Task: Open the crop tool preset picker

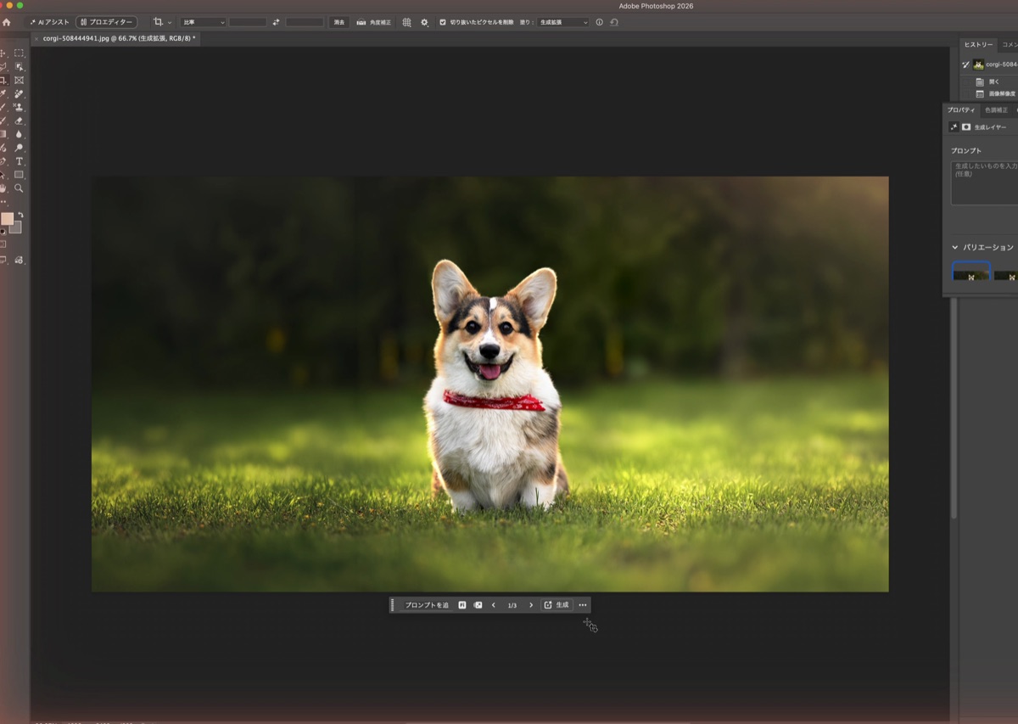Action: click(162, 22)
